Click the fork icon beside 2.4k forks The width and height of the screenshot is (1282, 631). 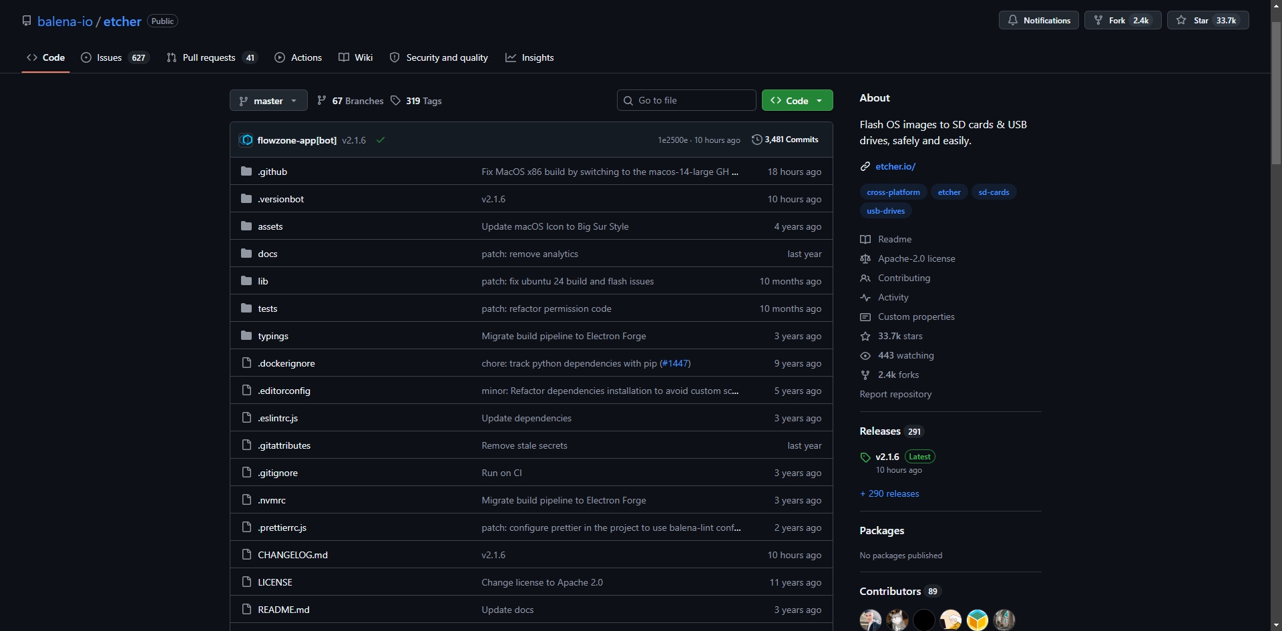[x=865, y=375]
